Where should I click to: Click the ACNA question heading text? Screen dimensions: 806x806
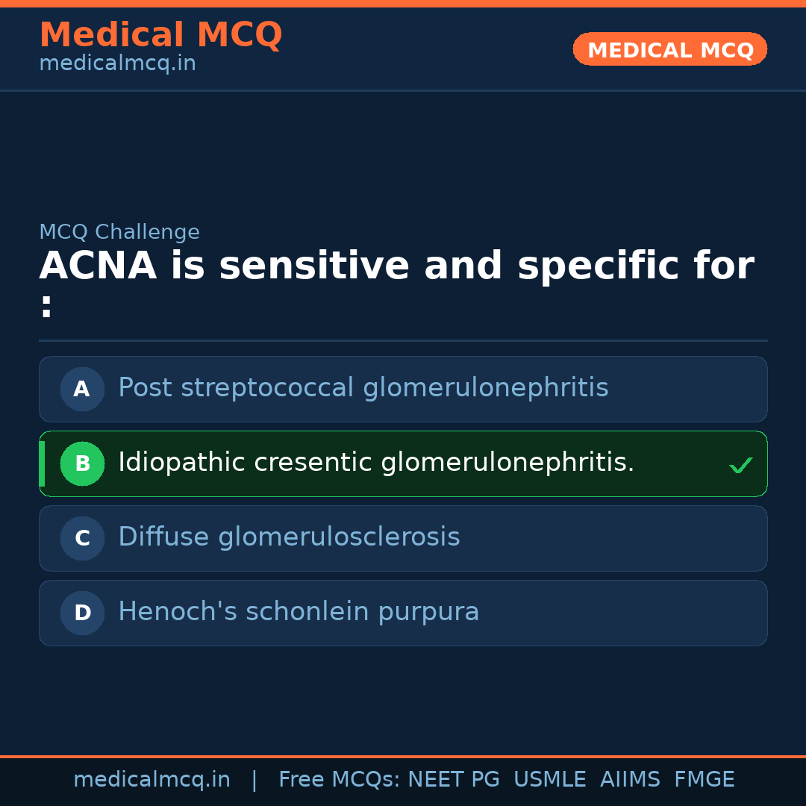click(396, 266)
